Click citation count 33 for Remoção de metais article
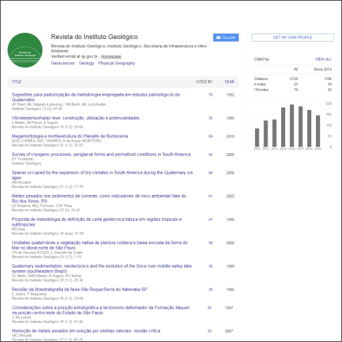The height and width of the screenshot is (342, 342). point(209,331)
